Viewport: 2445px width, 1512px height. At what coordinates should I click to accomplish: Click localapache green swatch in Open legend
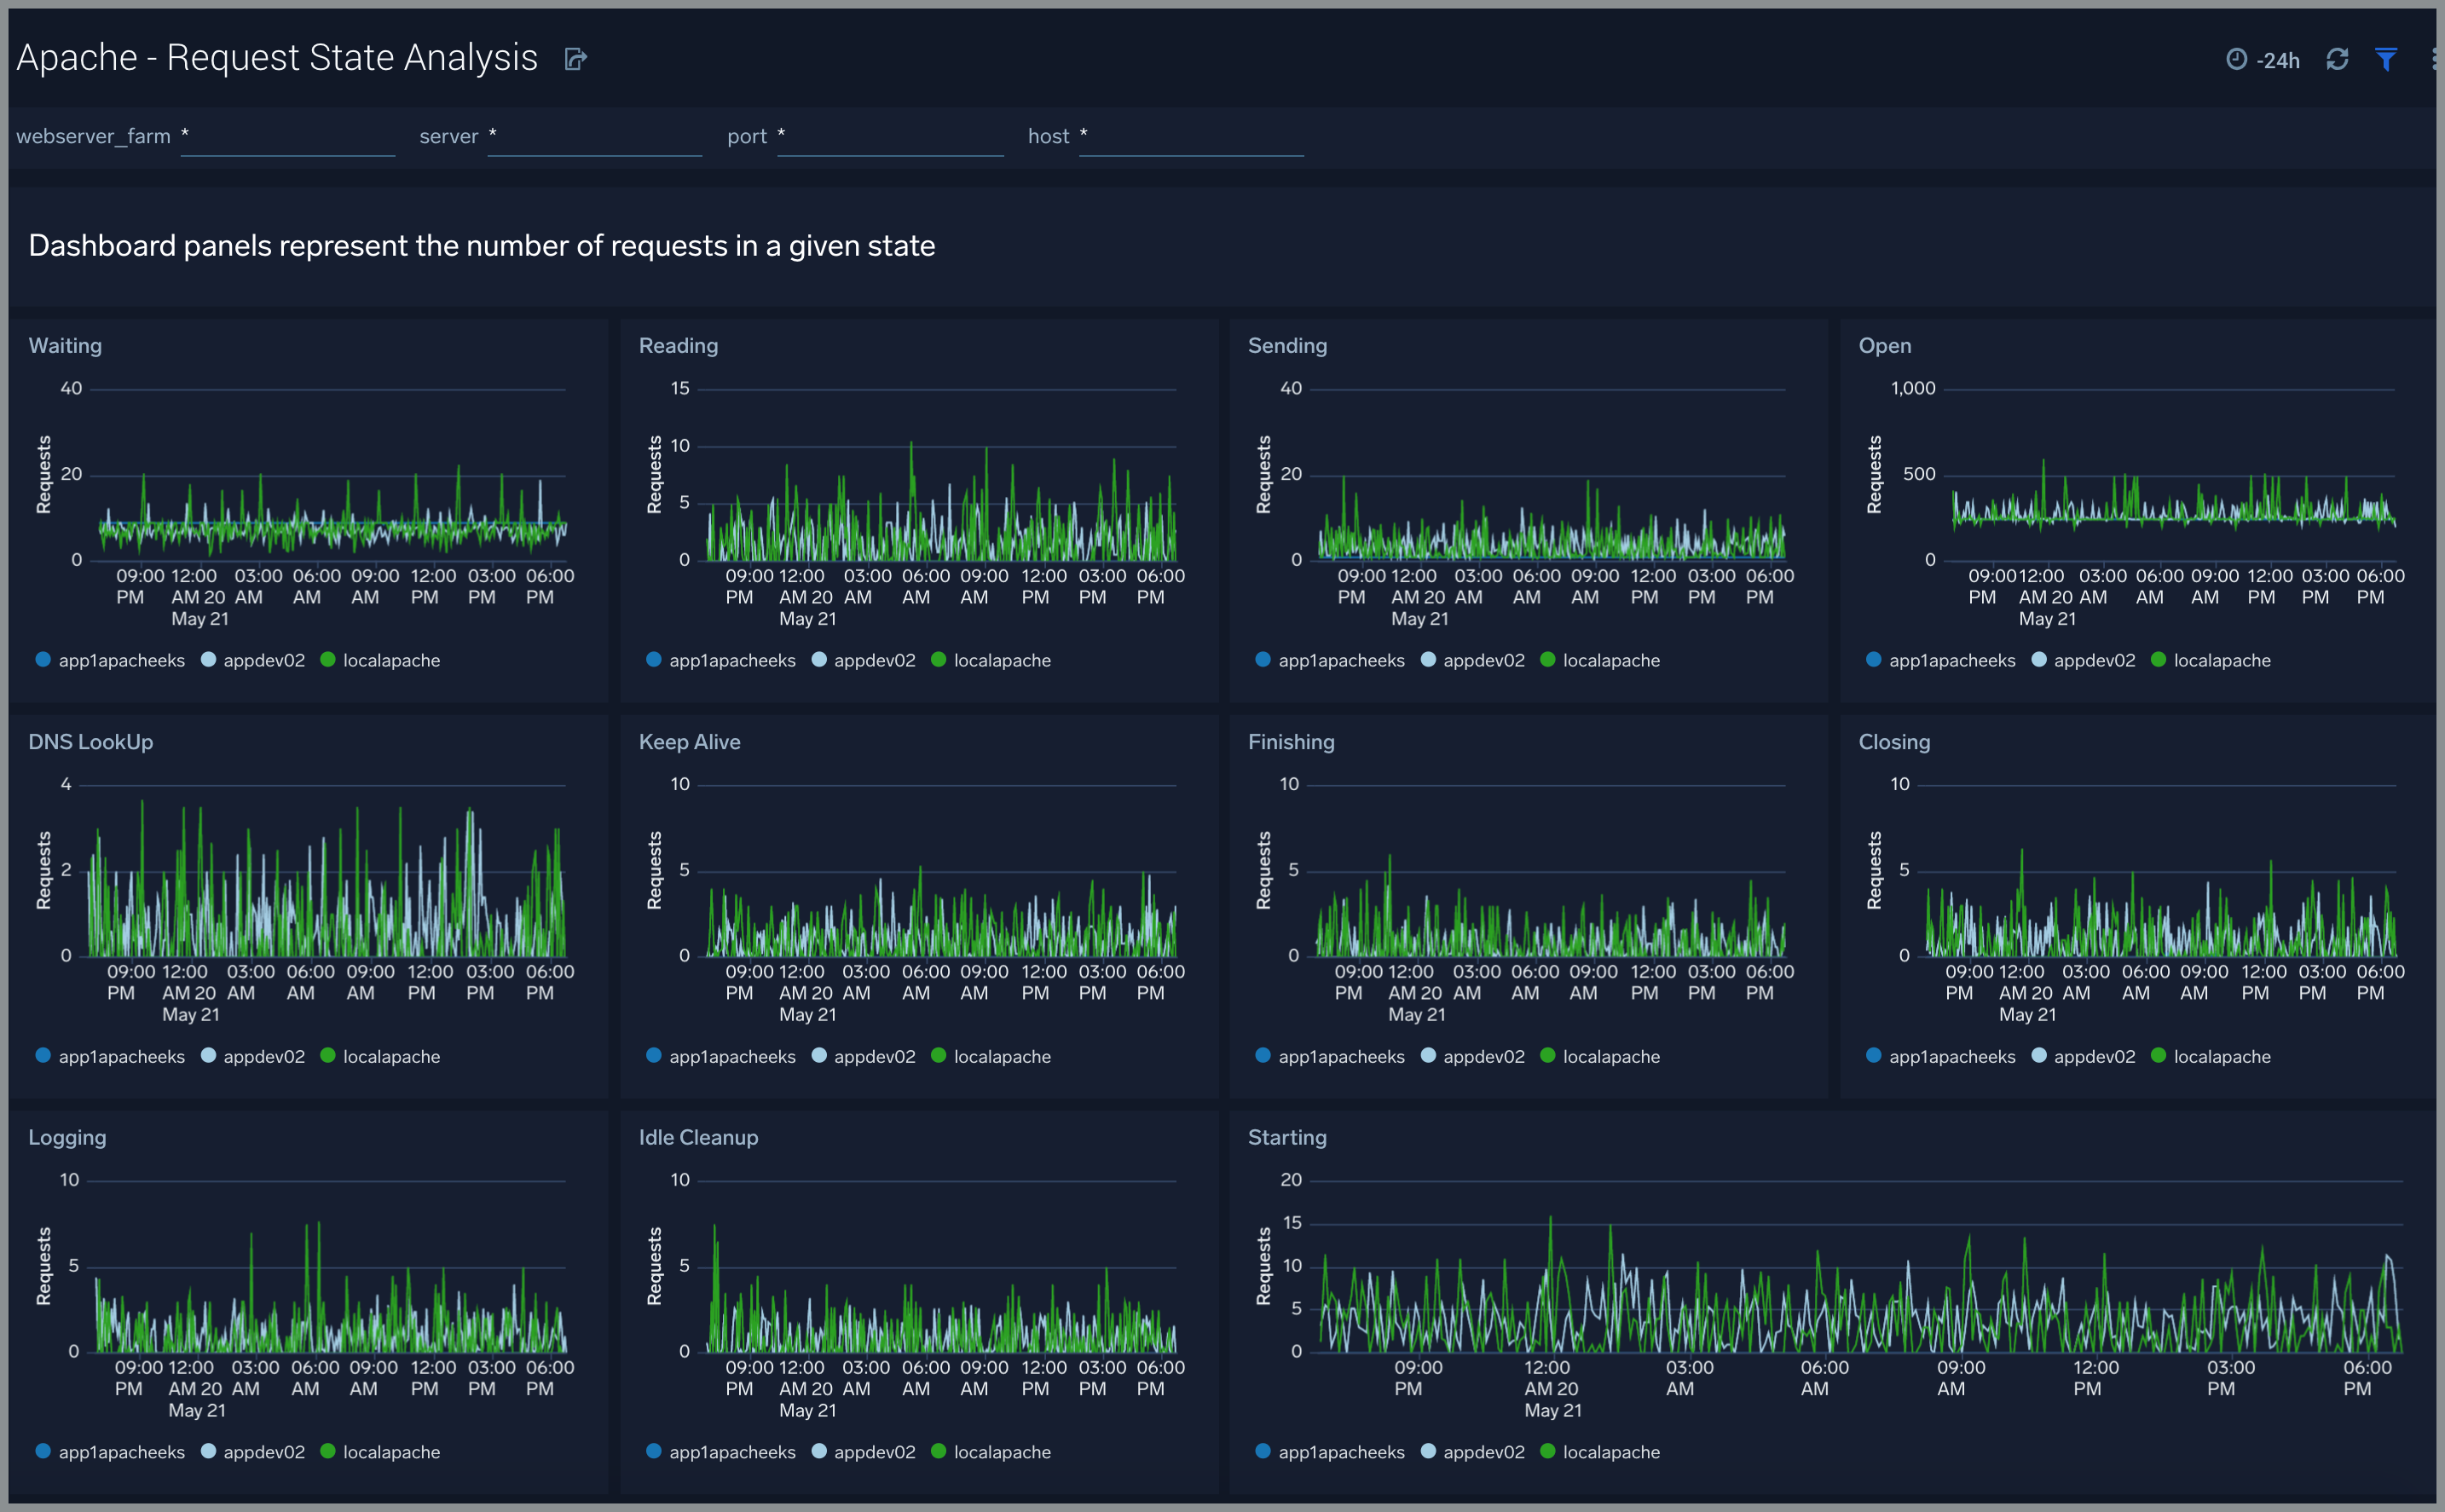tap(2158, 660)
